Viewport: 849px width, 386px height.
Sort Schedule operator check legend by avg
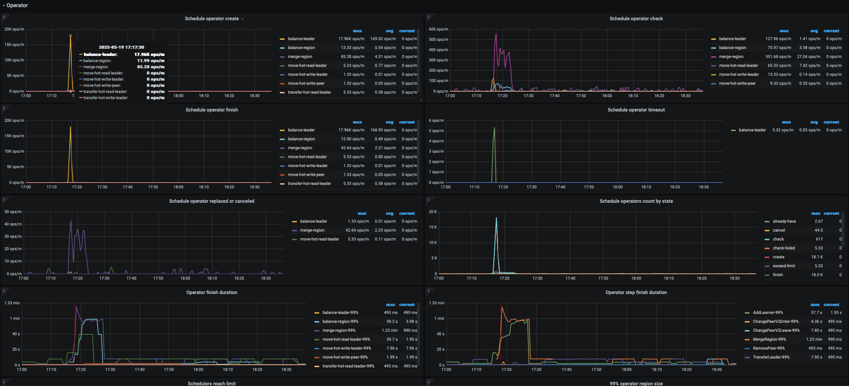click(814, 31)
